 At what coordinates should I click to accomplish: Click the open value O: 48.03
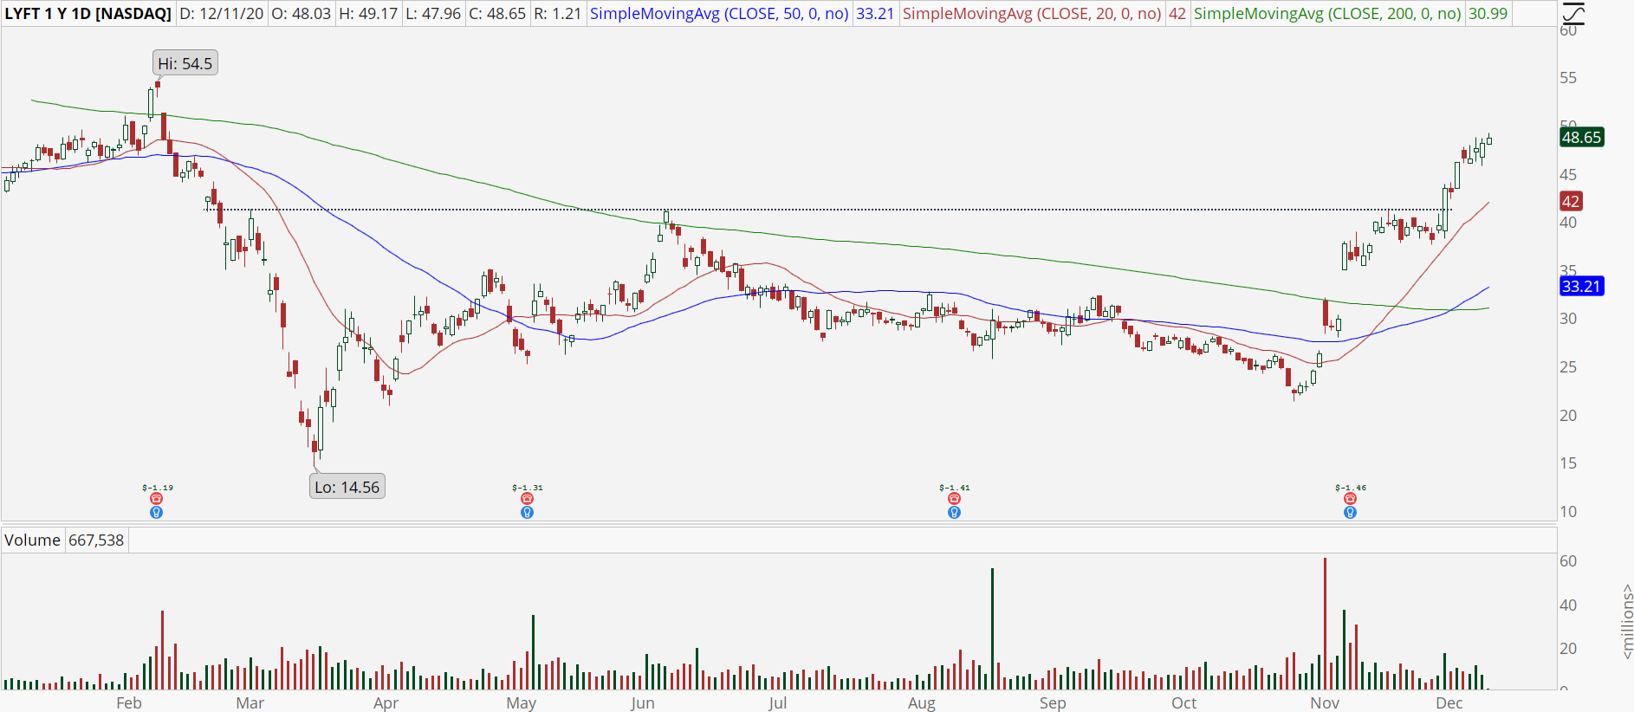click(x=302, y=14)
